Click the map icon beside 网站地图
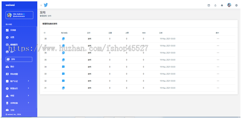241x118 pixels. [x=7, y=74]
